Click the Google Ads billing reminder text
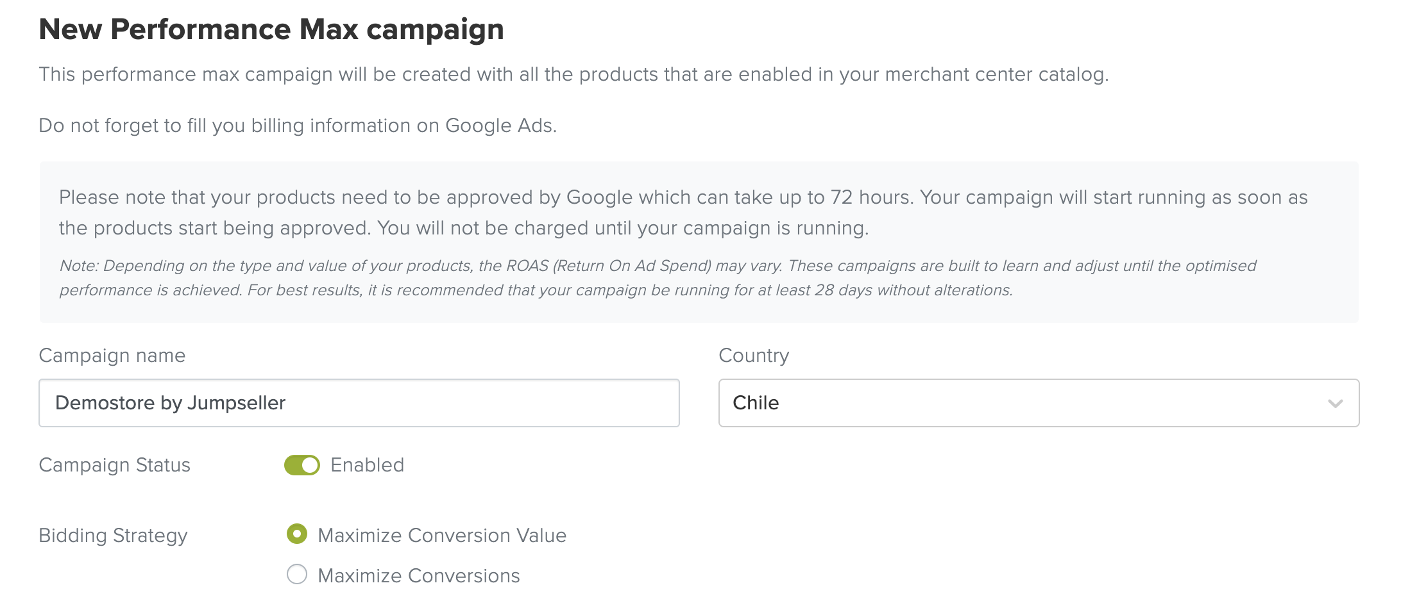Screen dimensions: 1401x615 coord(298,126)
